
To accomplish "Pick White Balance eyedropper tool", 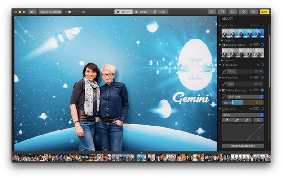I will (224, 96).
